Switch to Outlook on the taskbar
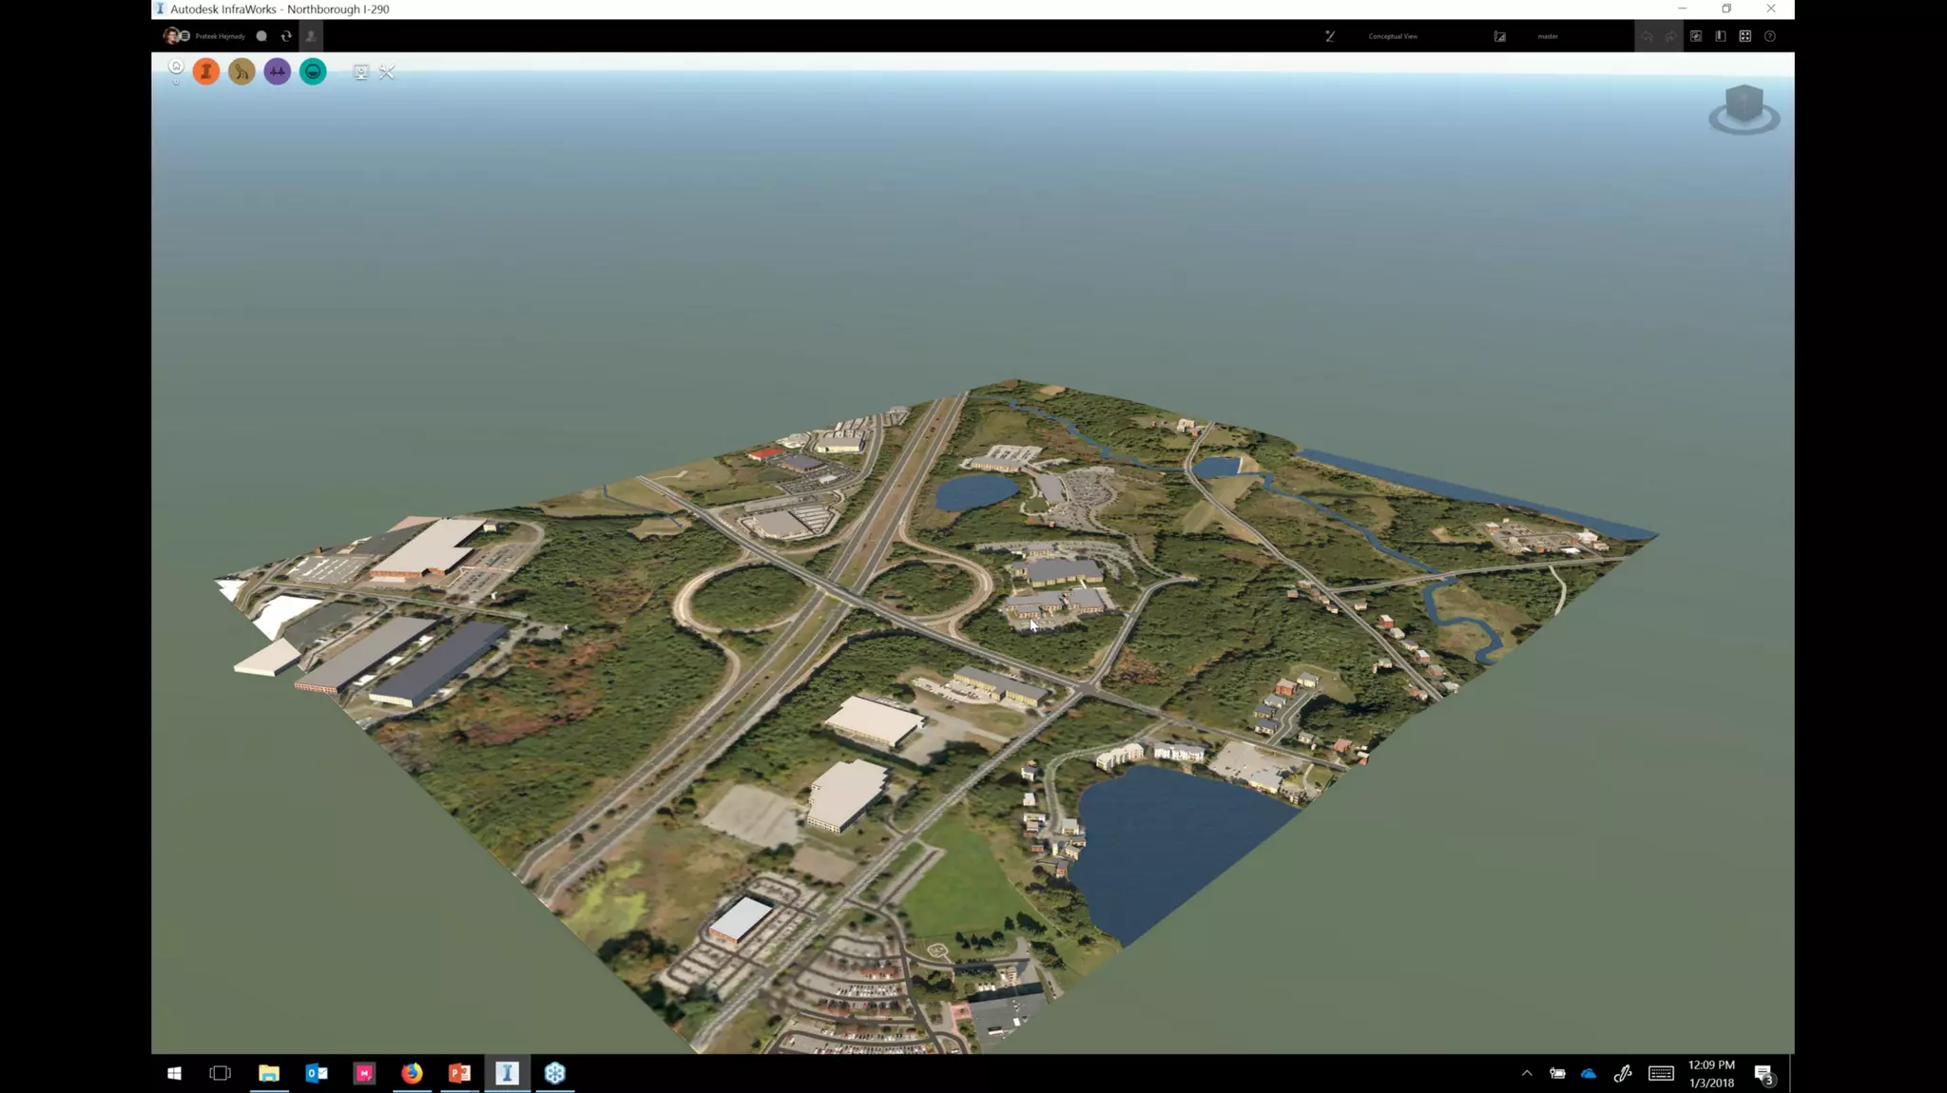The width and height of the screenshot is (1947, 1093). (317, 1073)
